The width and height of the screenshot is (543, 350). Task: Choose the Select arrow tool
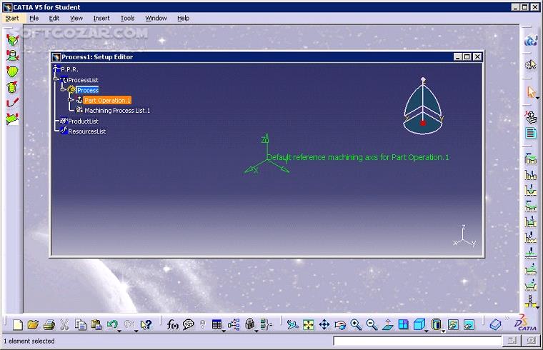(531, 92)
